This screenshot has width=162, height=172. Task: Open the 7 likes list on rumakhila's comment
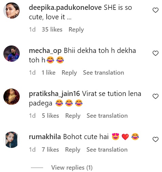[50, 150]
